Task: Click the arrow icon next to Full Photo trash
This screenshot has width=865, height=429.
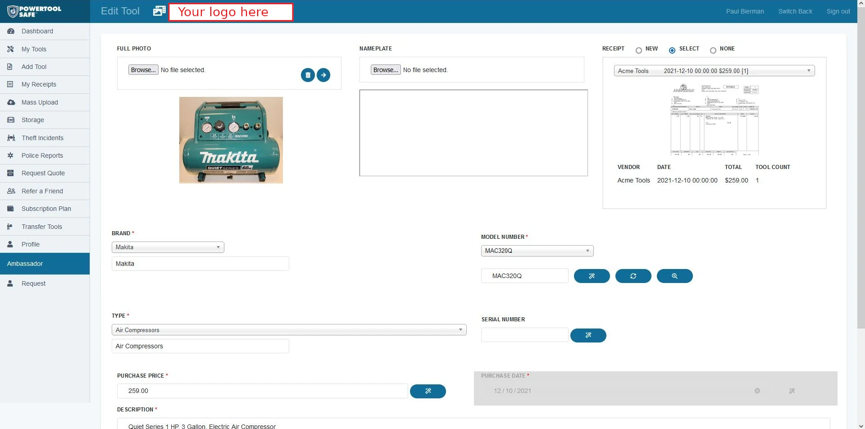Action: [x=323, y=75]
